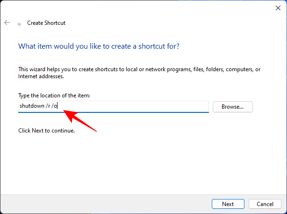Viewport: 287px width, 214px height.
Task: Click the "Internet addresses." text line
Action: pyautogui.click(x=41, y=76)
